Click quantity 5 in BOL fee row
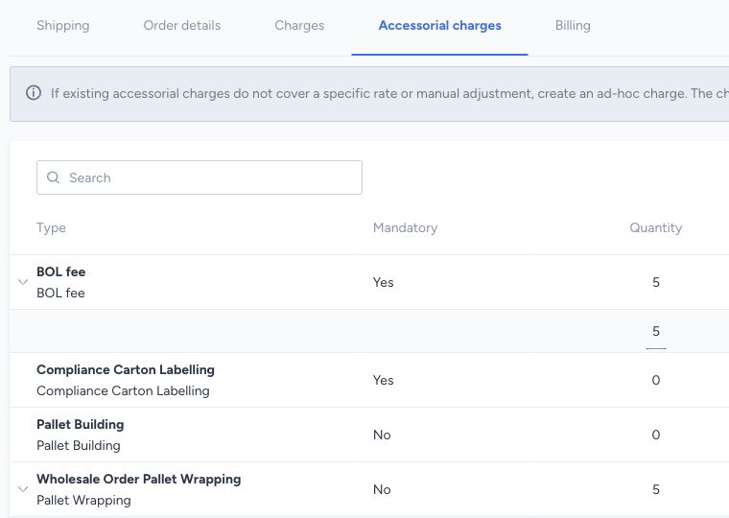This screenshot has width=729, height=518. pos(656,282)
